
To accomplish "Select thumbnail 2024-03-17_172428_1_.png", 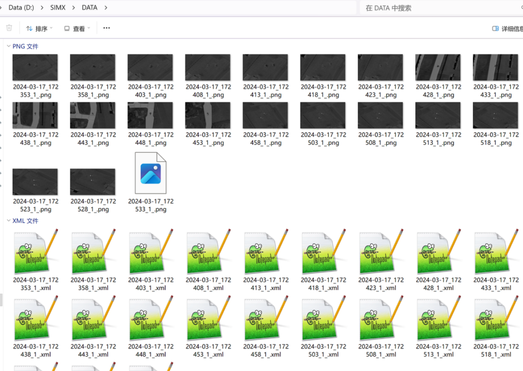I will 438,68.
